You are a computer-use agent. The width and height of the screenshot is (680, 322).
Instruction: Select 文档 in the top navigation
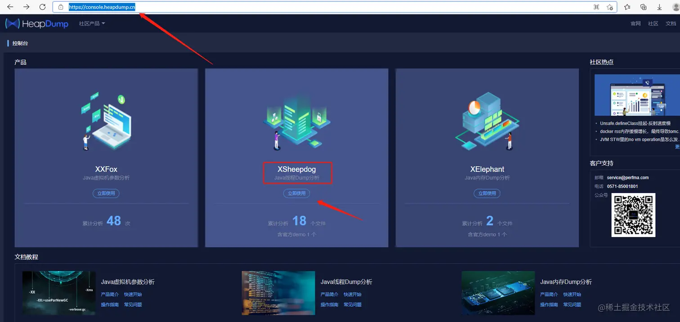tap(671, 23)
